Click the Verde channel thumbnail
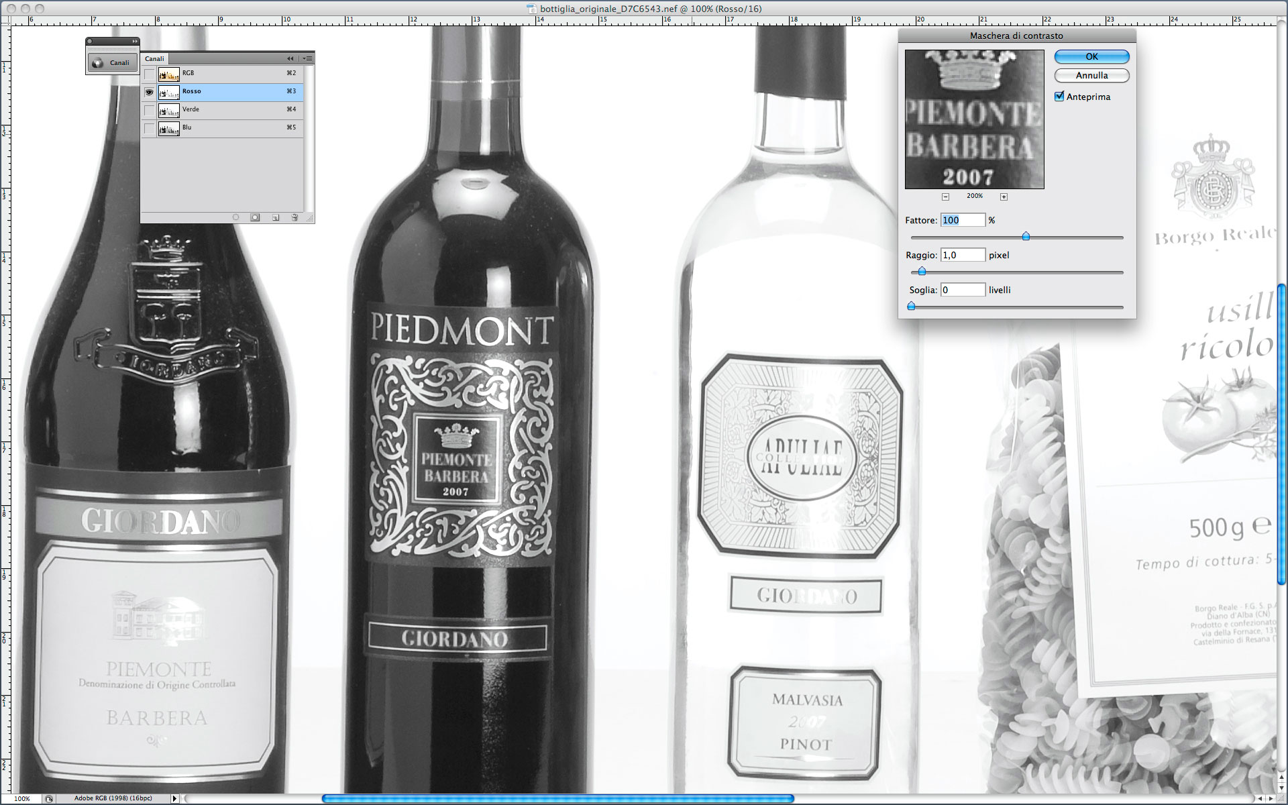1288x805 pixels. point(168,111)
